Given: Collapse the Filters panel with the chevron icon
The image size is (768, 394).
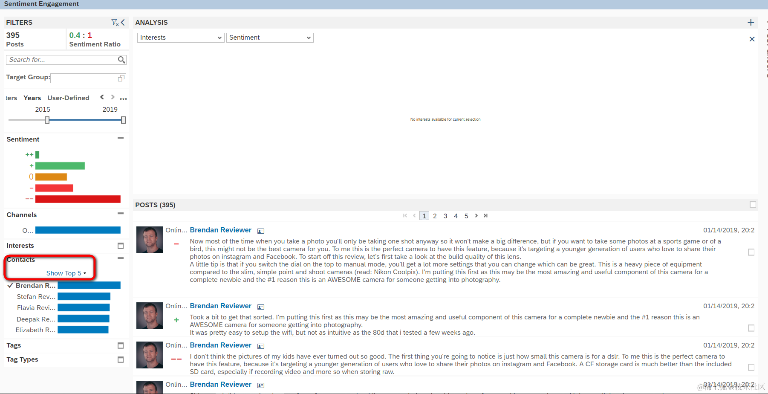Looking at the screenshot, I should tap(122, 22).
